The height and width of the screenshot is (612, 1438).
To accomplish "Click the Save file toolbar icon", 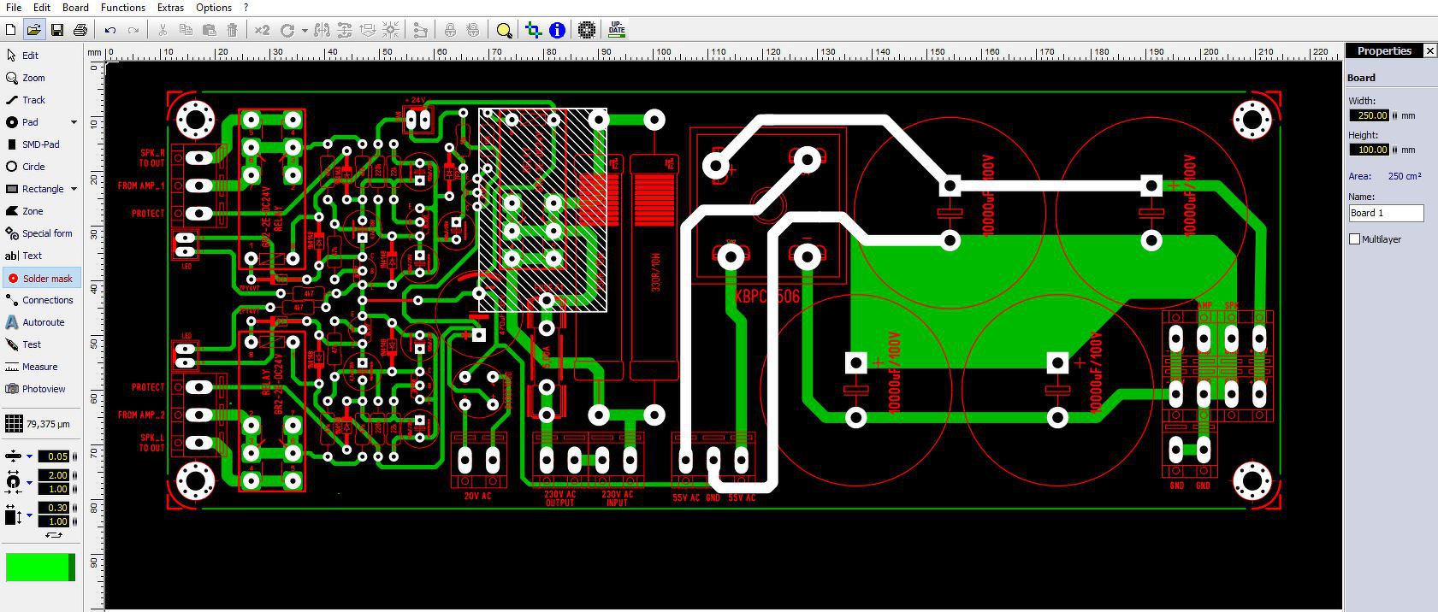I will tap(57, 30).
